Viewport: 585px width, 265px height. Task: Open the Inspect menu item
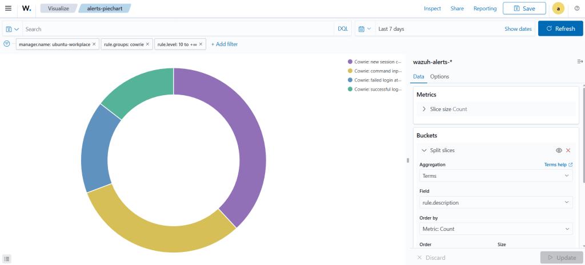(432, 9)
